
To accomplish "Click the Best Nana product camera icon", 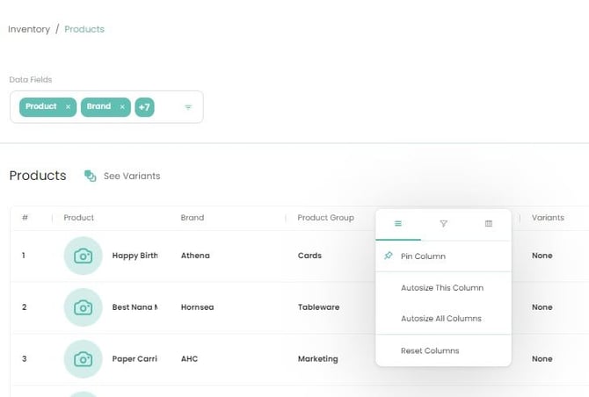I will (x=83, y=307).
